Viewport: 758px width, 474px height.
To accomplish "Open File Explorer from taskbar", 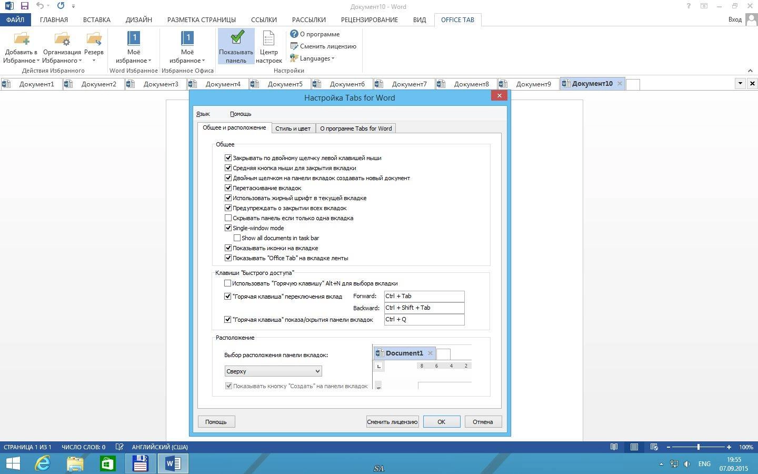I will [75, 463].
